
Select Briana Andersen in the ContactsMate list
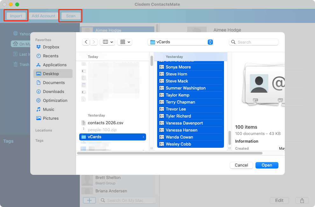[x=117, y=191]
